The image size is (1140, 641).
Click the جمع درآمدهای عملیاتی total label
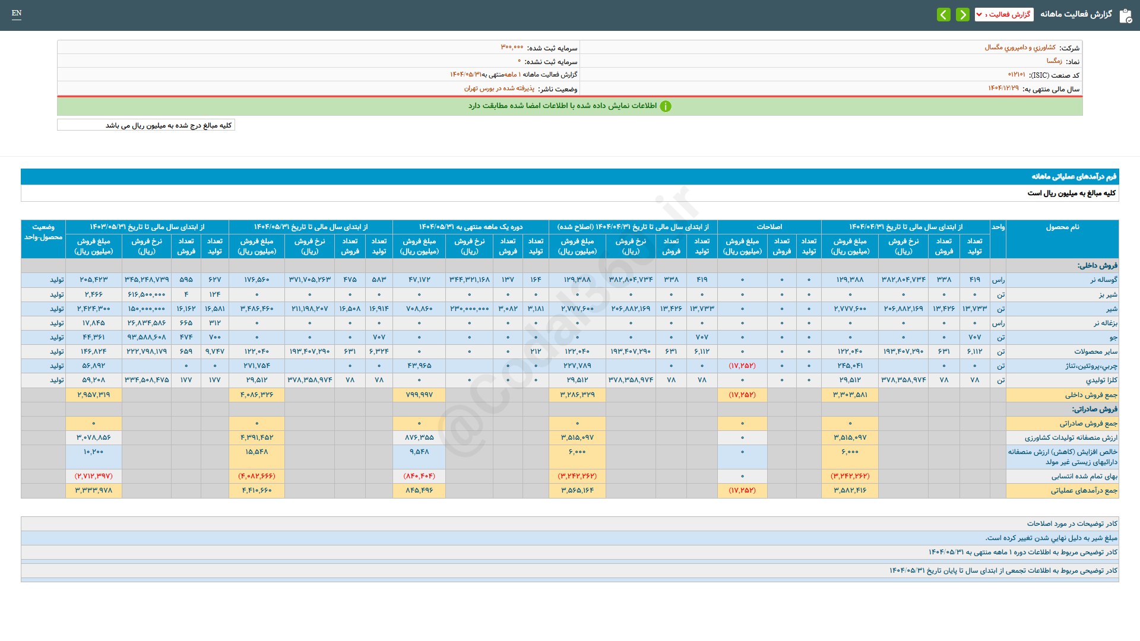tap(1084, 491)
